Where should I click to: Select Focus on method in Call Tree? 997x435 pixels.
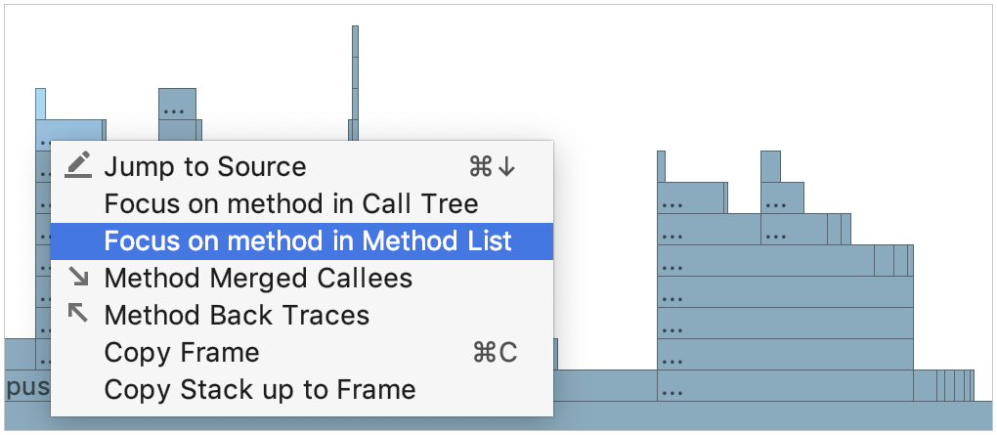(x=291, y=204)
